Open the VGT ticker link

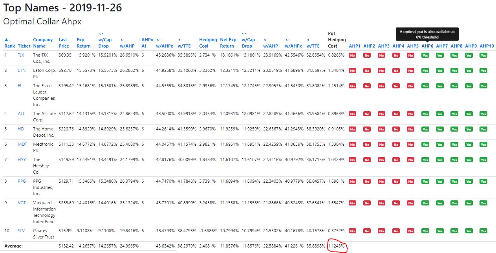pyautogui.click(x=22, y=203)
